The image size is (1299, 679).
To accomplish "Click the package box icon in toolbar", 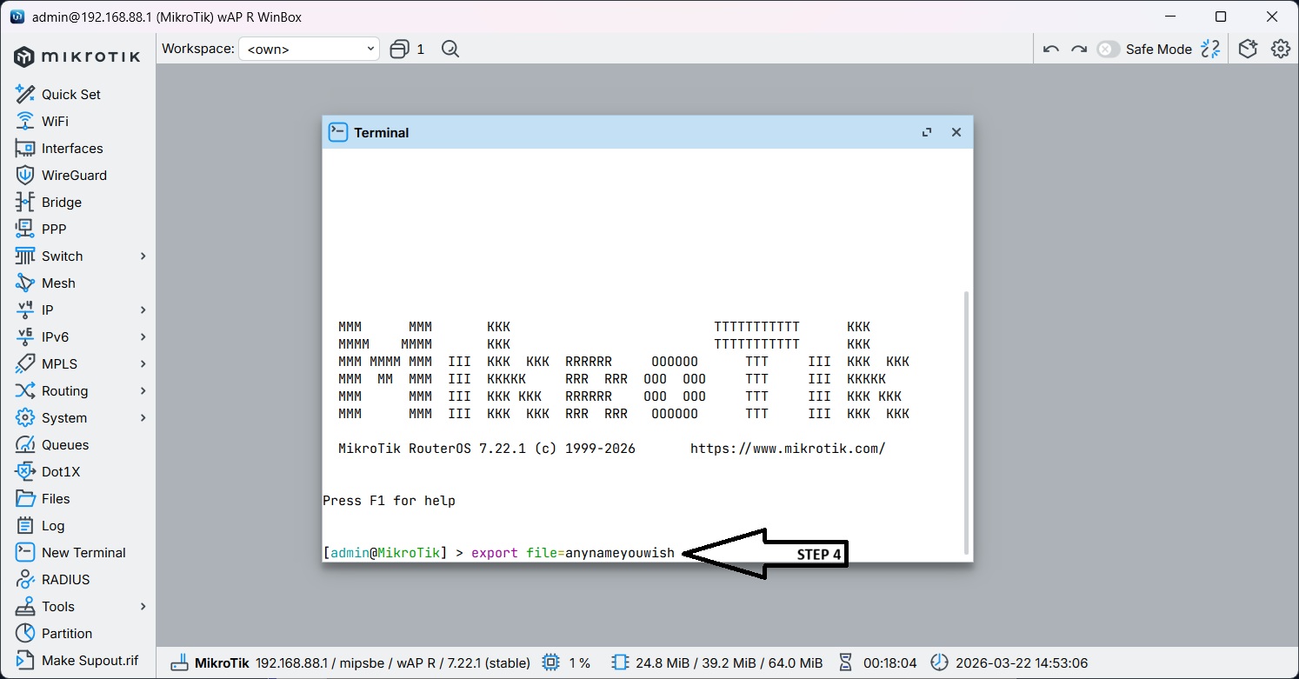I will coord(1249,49).
